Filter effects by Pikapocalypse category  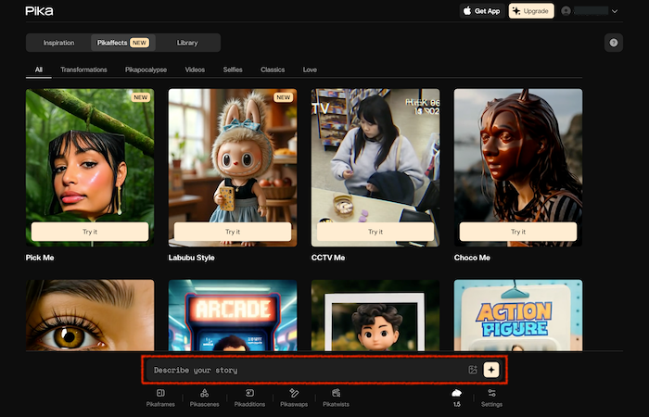(146, 69)
